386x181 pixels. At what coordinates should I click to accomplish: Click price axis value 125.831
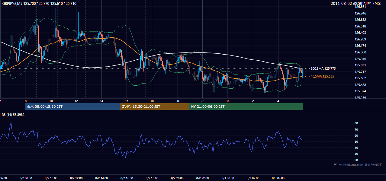(x=361, y=65)
